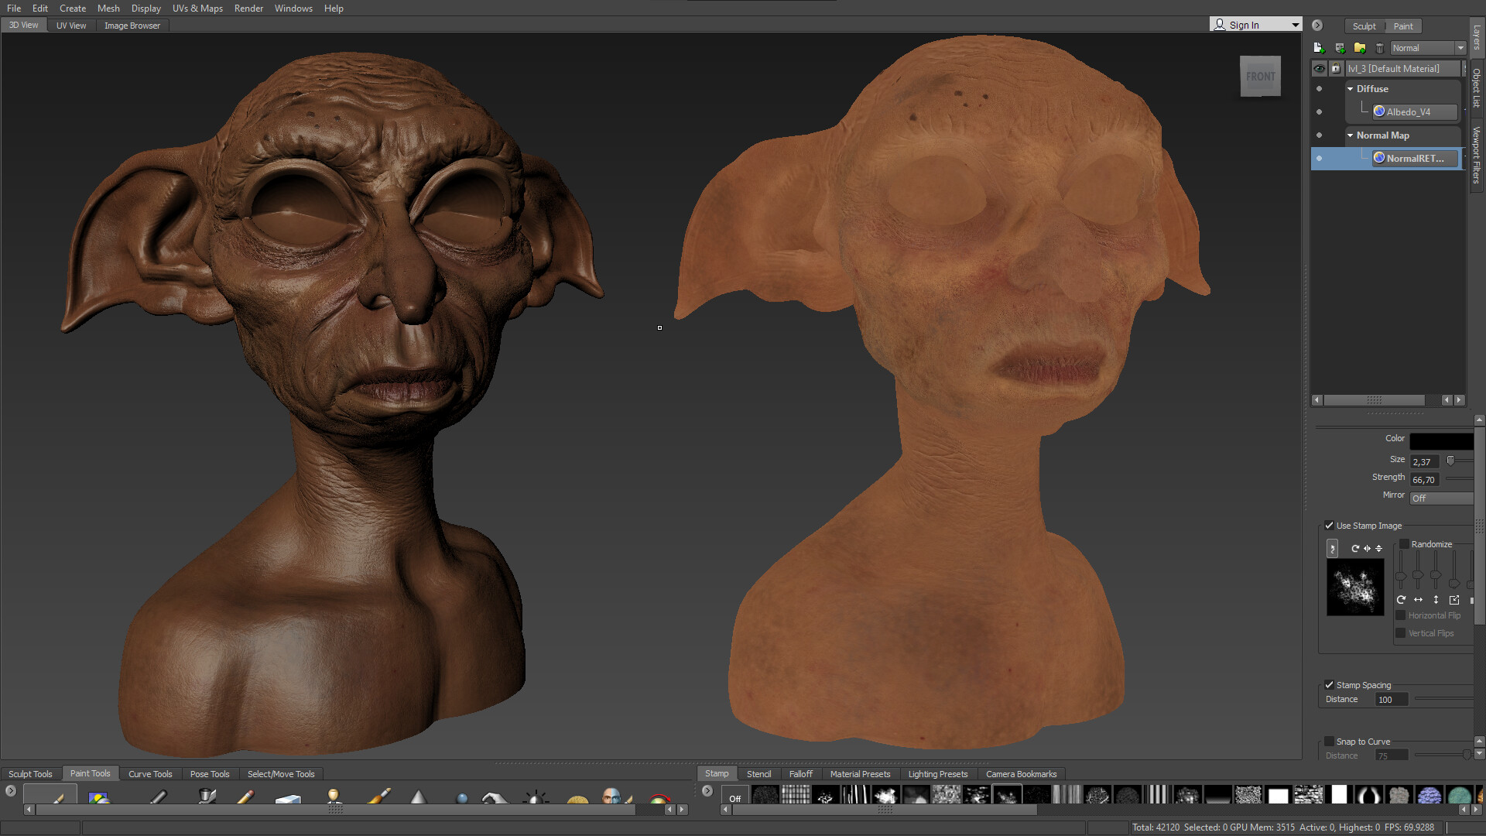Delete the selected layer via trash icon
1486x836 pixels.
[1380, 48]
